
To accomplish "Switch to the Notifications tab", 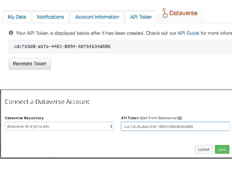I will click(x=51, y=17).
